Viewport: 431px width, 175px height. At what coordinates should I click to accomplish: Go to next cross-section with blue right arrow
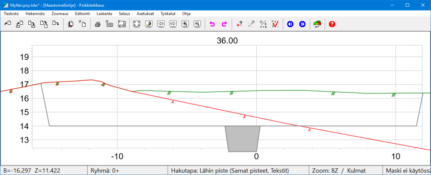click(302, 24)
